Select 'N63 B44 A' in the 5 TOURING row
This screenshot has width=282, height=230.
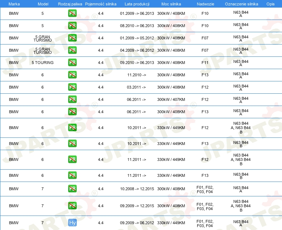(x=241, y=63)
